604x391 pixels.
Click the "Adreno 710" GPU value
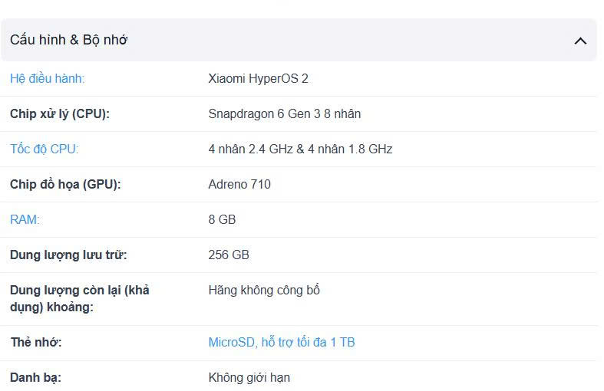[239, 184]
